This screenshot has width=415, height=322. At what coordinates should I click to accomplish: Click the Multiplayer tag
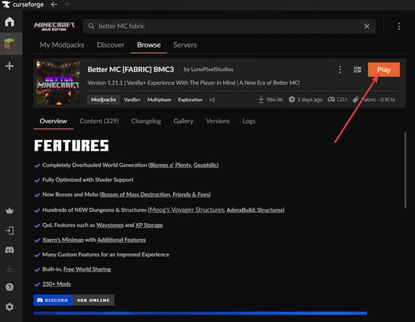coord(160,100)
